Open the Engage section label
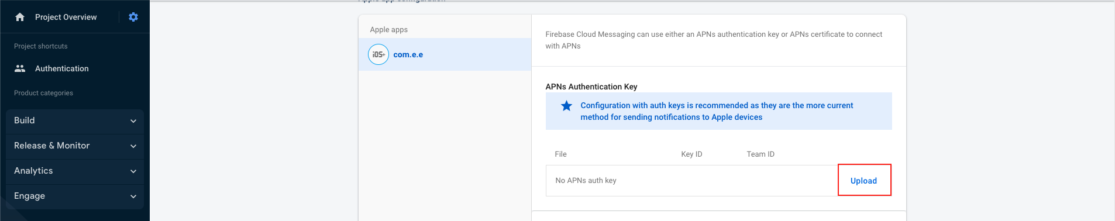The image size is (1115, 221). click(x=29, y=196)
